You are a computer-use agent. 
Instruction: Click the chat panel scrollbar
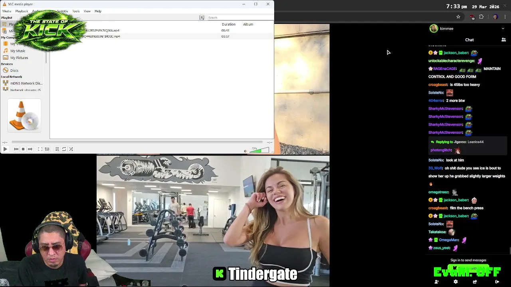[510, 250]
